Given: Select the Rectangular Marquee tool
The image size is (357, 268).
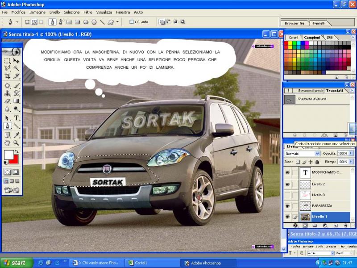Looking at the screenshot, I should pyautogui.click(x=7, y=61).
